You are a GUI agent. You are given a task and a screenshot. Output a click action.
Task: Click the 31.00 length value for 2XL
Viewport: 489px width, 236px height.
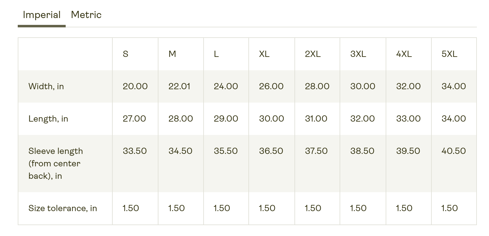pos(316,119)
